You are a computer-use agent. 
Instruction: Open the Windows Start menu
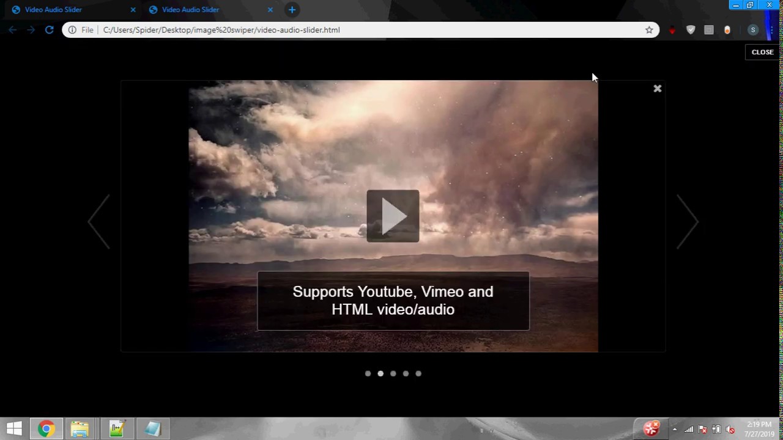[14, 429]
